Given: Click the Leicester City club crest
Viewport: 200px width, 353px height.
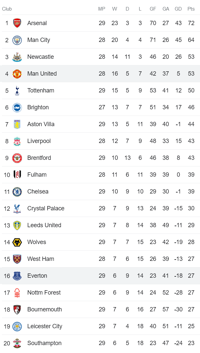Looking at the screenshot, I should (17, 326).
